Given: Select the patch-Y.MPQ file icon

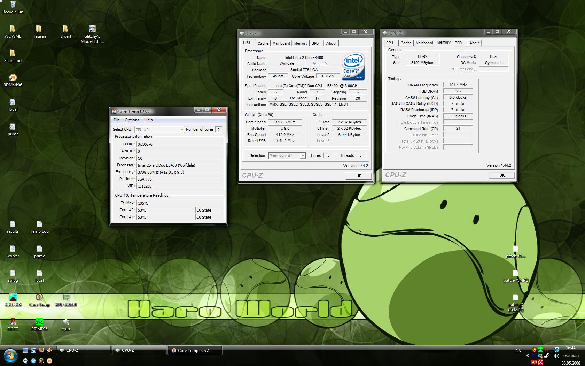Looking at the screenshot, I should 516,276.
